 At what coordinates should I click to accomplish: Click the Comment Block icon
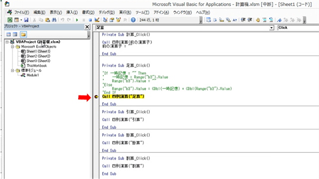tap(265, 20)
